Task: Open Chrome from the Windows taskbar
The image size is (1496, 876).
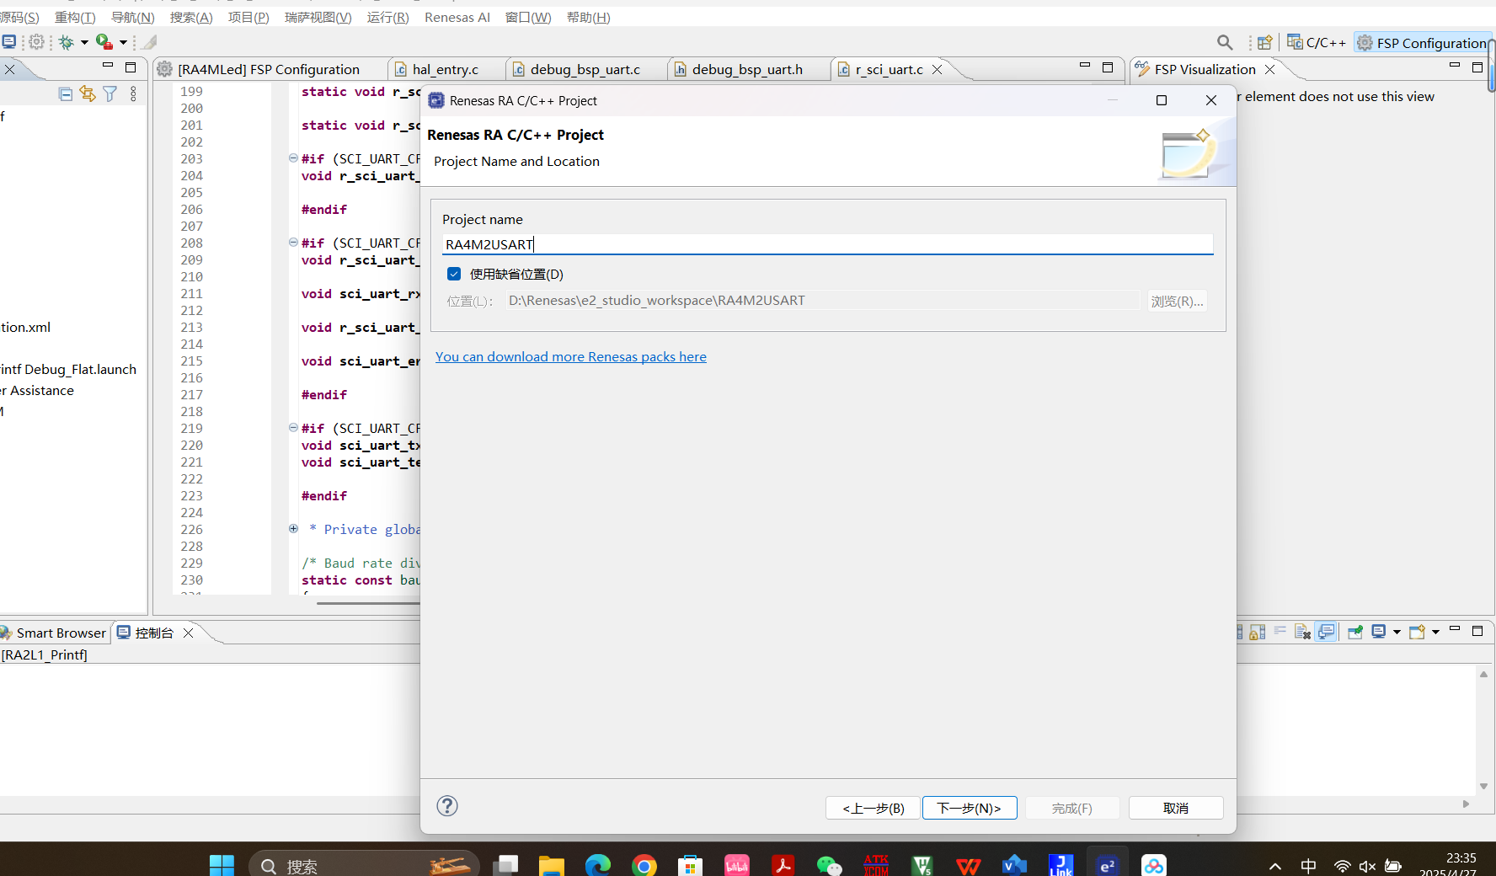Action: (x=644, y=865)
